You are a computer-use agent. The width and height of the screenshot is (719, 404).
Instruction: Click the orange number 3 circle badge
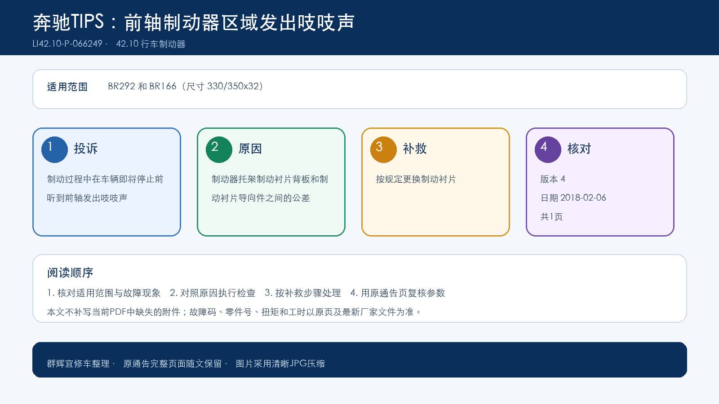383,149
